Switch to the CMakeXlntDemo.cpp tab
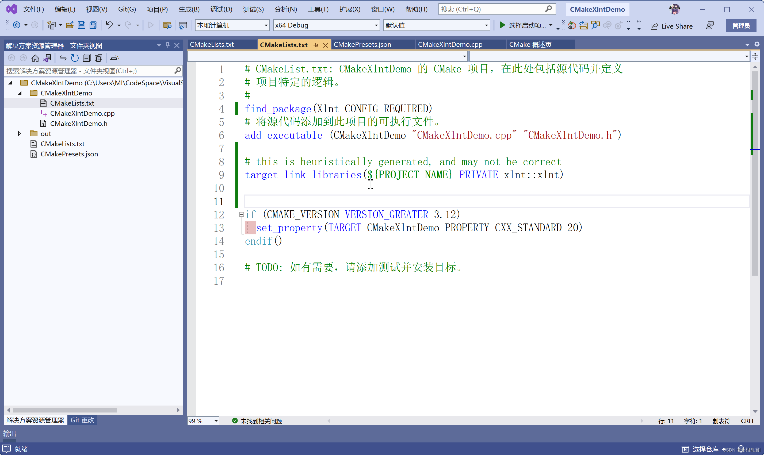Image resolution: width=764 pixels, height=455 pixels. point(450,44)
